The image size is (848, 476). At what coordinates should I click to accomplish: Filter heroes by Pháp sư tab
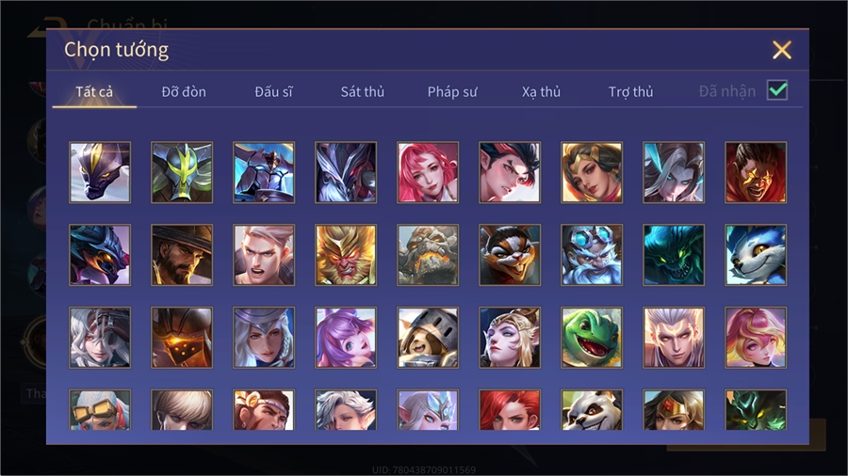(x=452, y=92)
